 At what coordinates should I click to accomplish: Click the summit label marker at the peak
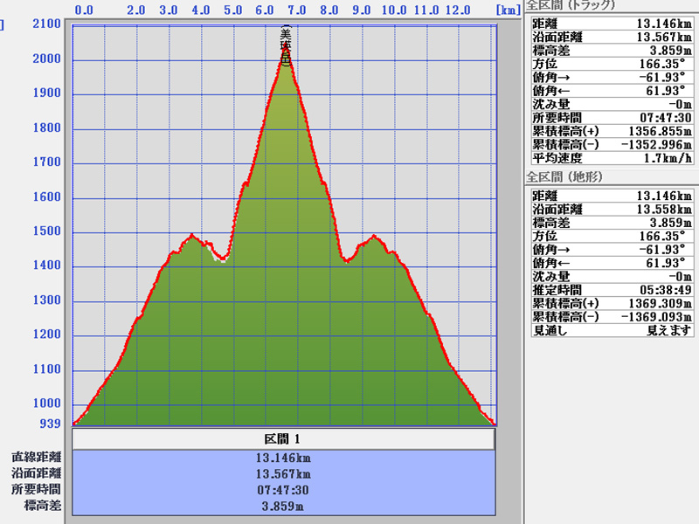pyautogui.click(x=286, y=47)
